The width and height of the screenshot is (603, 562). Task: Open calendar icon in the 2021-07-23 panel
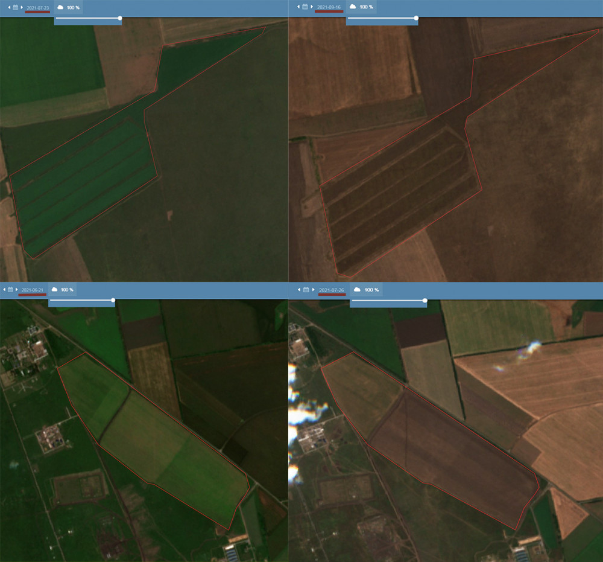pos(14,7)
